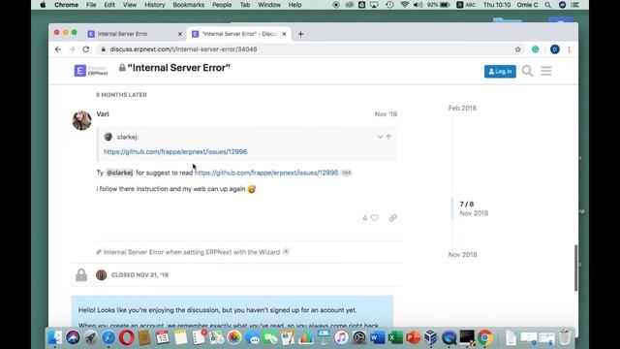Image resolution: width=620 pixels, height=349 pixels.
Task: Bookmark this page with the star icon
Action: coord(517,49)
